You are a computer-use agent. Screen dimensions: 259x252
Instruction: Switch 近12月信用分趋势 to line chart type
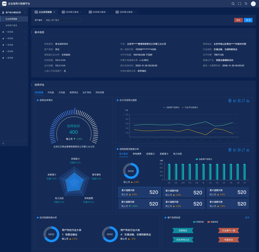[234, 101]
